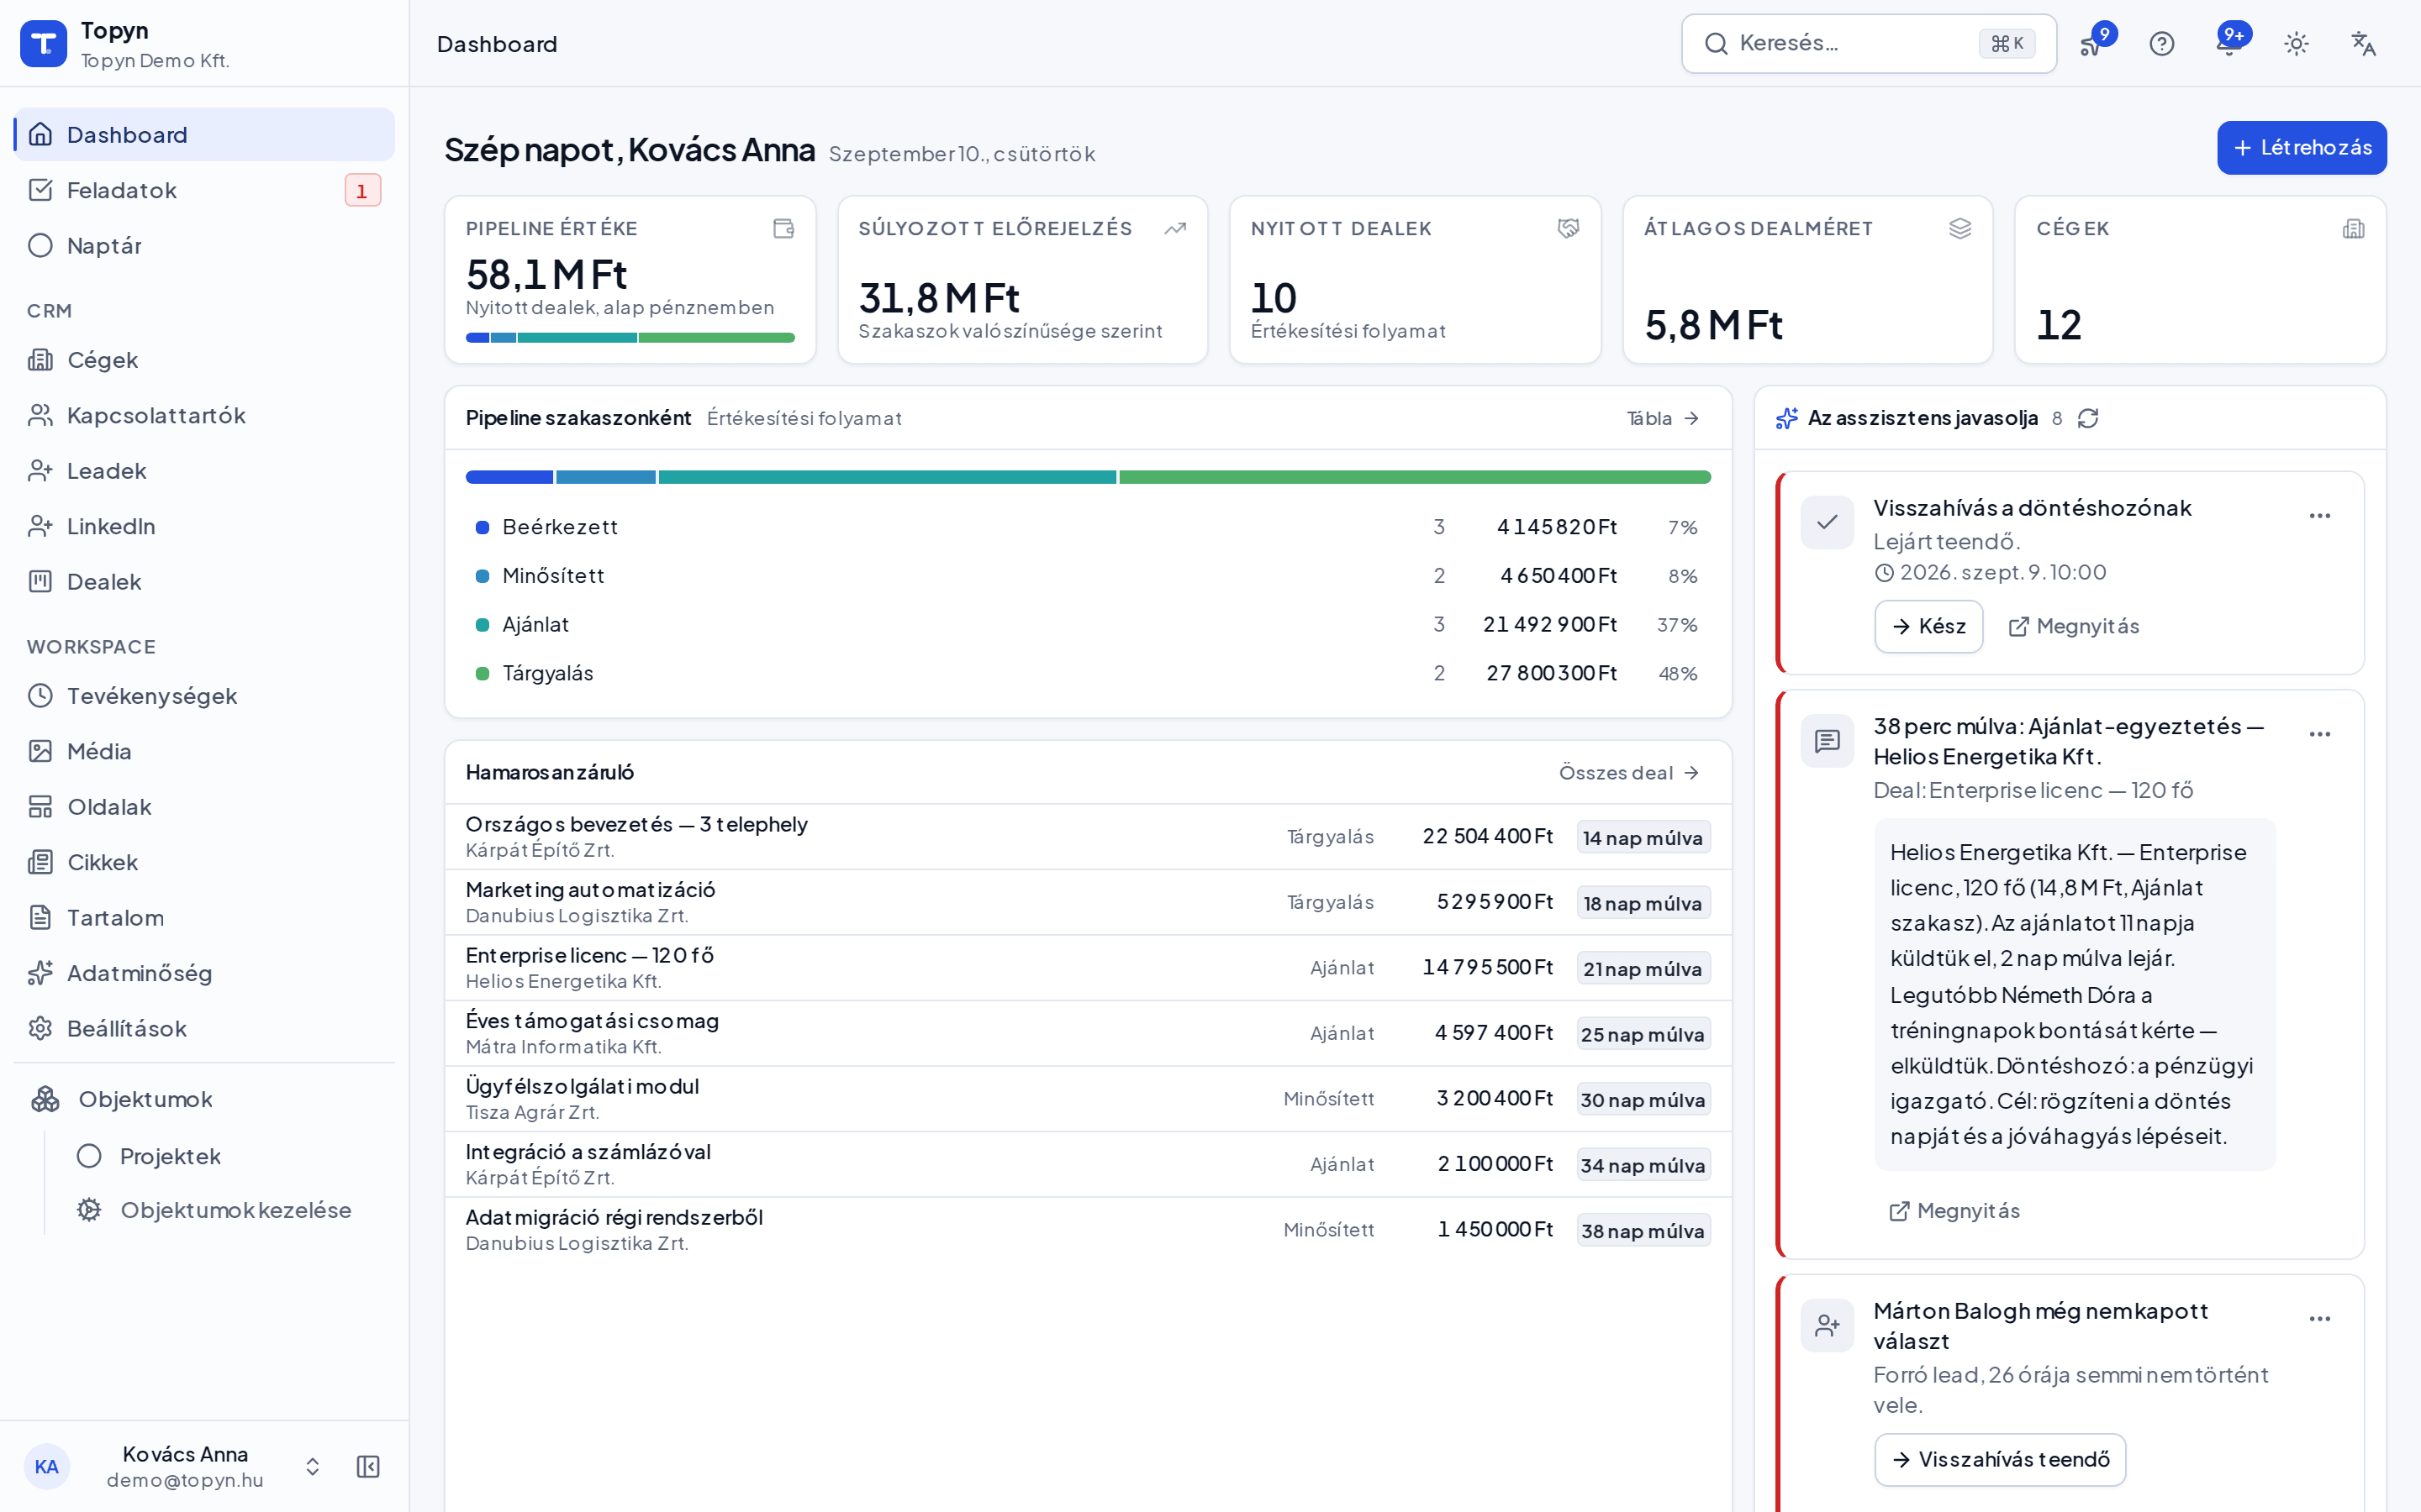
Task: Expand the Kovács Anna account switcher
Action: (x=312, y=1467)
